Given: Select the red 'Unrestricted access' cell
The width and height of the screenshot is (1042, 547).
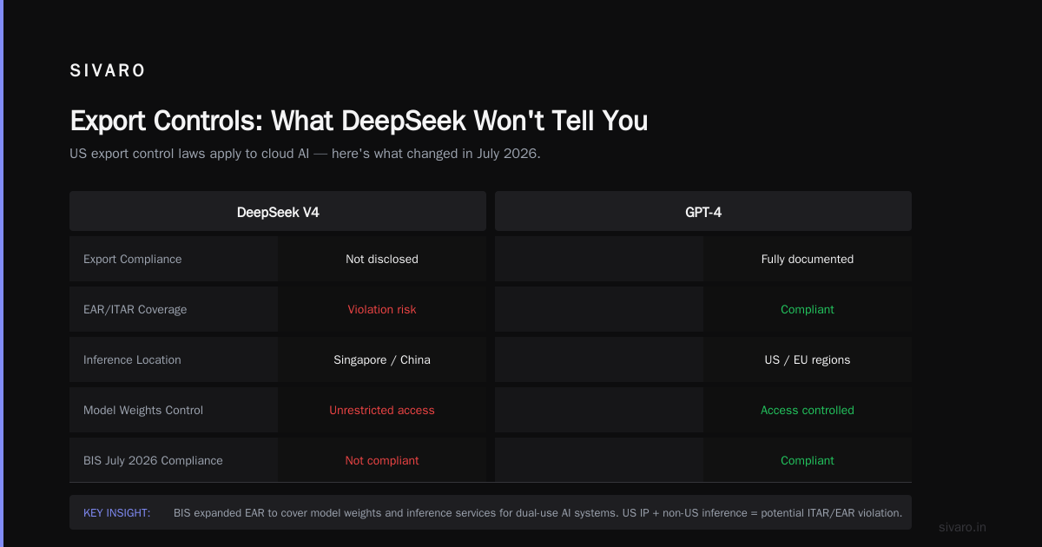Looking at the screenshot, I should [x=382, y=410].
